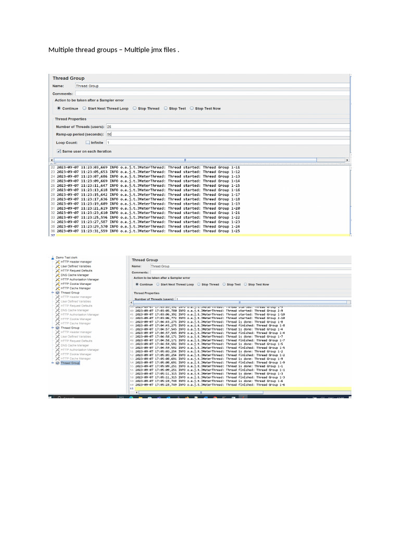The image size is (400, 533).
Task: Click the enabled HTTP Cache Manager icon
Action: 57,288
